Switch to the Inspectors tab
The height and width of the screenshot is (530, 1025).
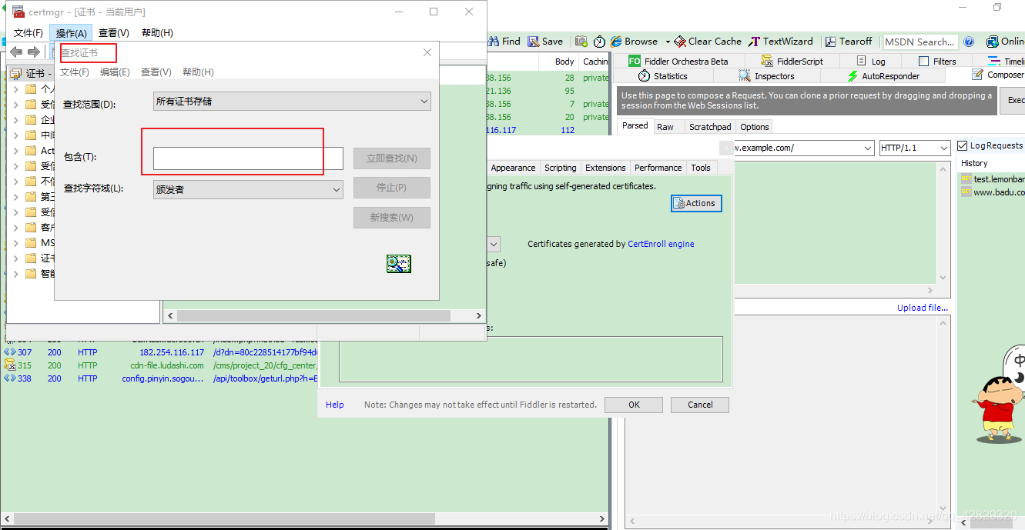tap(766, 76)
